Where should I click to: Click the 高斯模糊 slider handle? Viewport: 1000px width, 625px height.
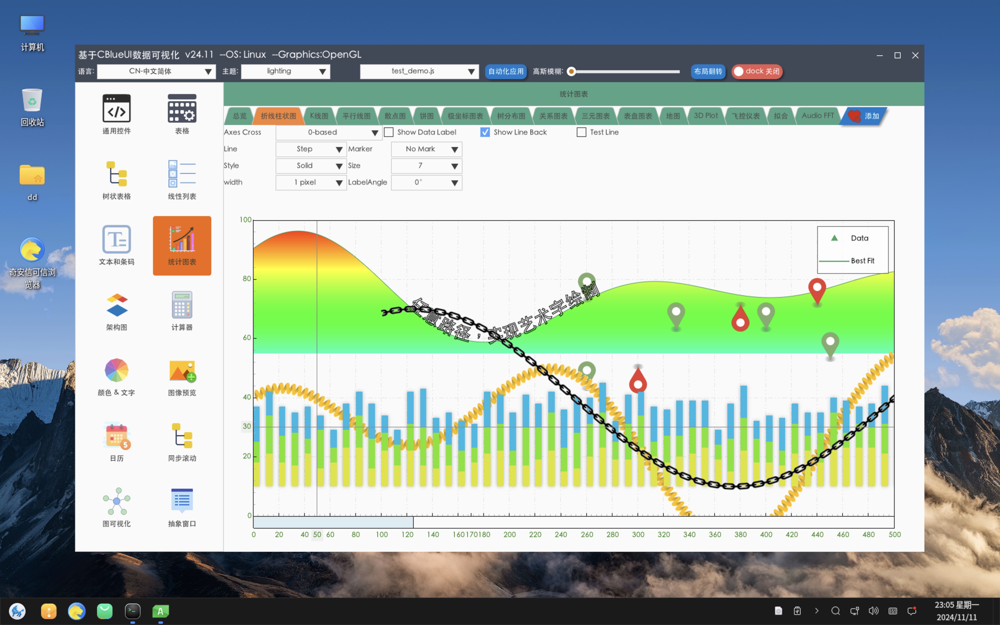pyautogui.click(x=571, y=71)
